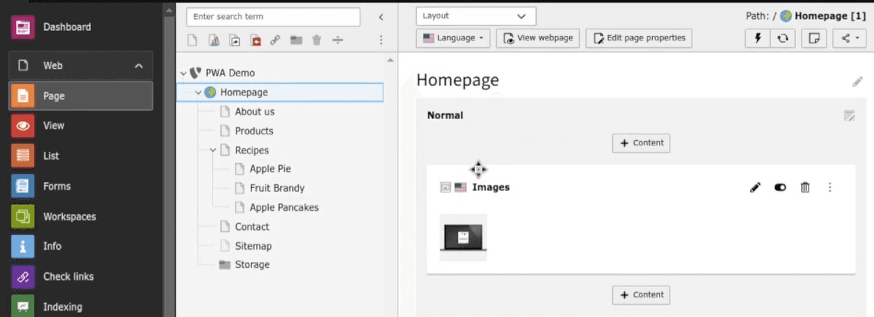Select Homepage in the page tree
The height and width of the screenshot is (317, 874).
(x=244, y=92)
